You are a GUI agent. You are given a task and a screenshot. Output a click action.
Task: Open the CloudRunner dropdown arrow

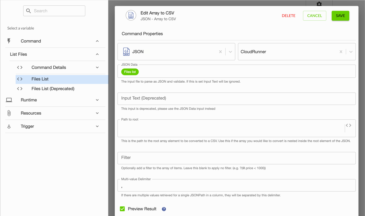pyautogui.click(x=351, y=52)
